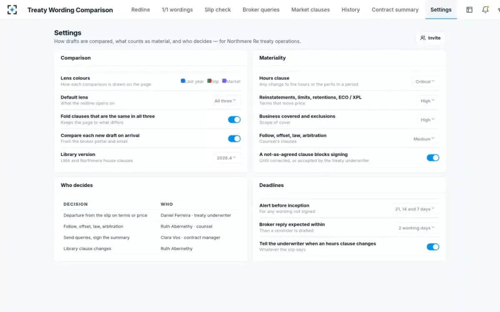
Task: Disable compare each new draft on arrival
Action: click(x=234, y=139)
